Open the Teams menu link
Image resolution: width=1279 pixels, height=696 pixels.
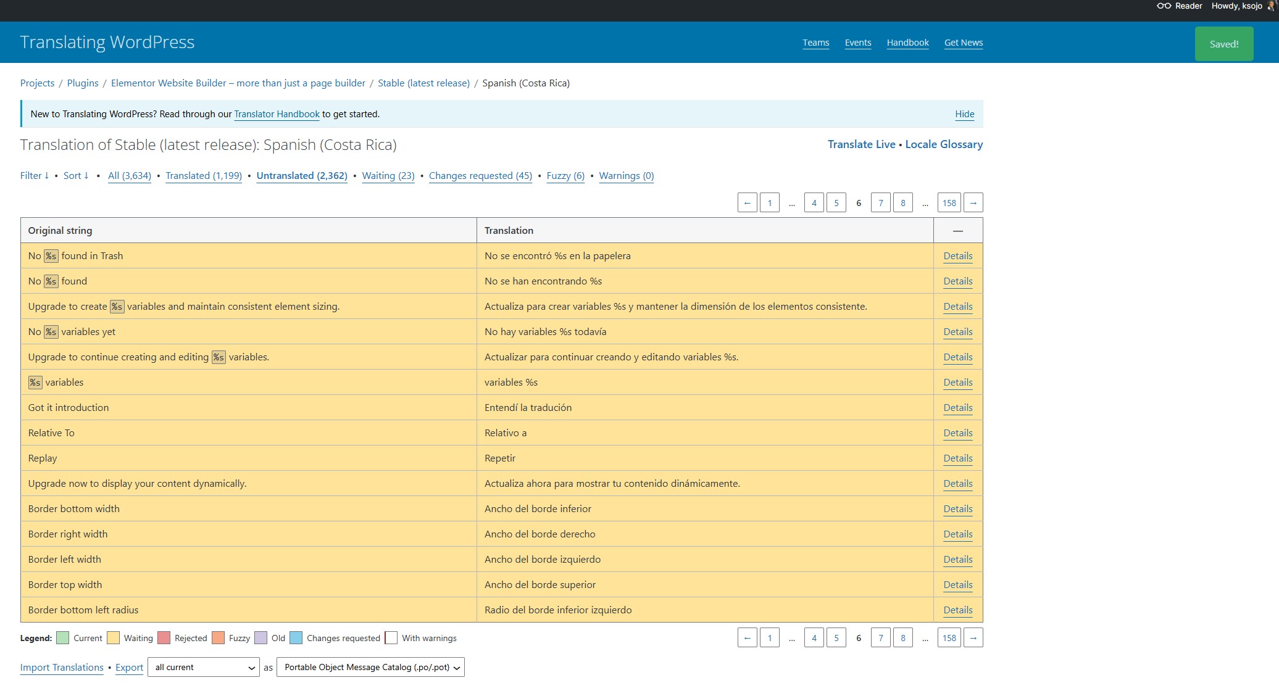(x=816, y=43)
